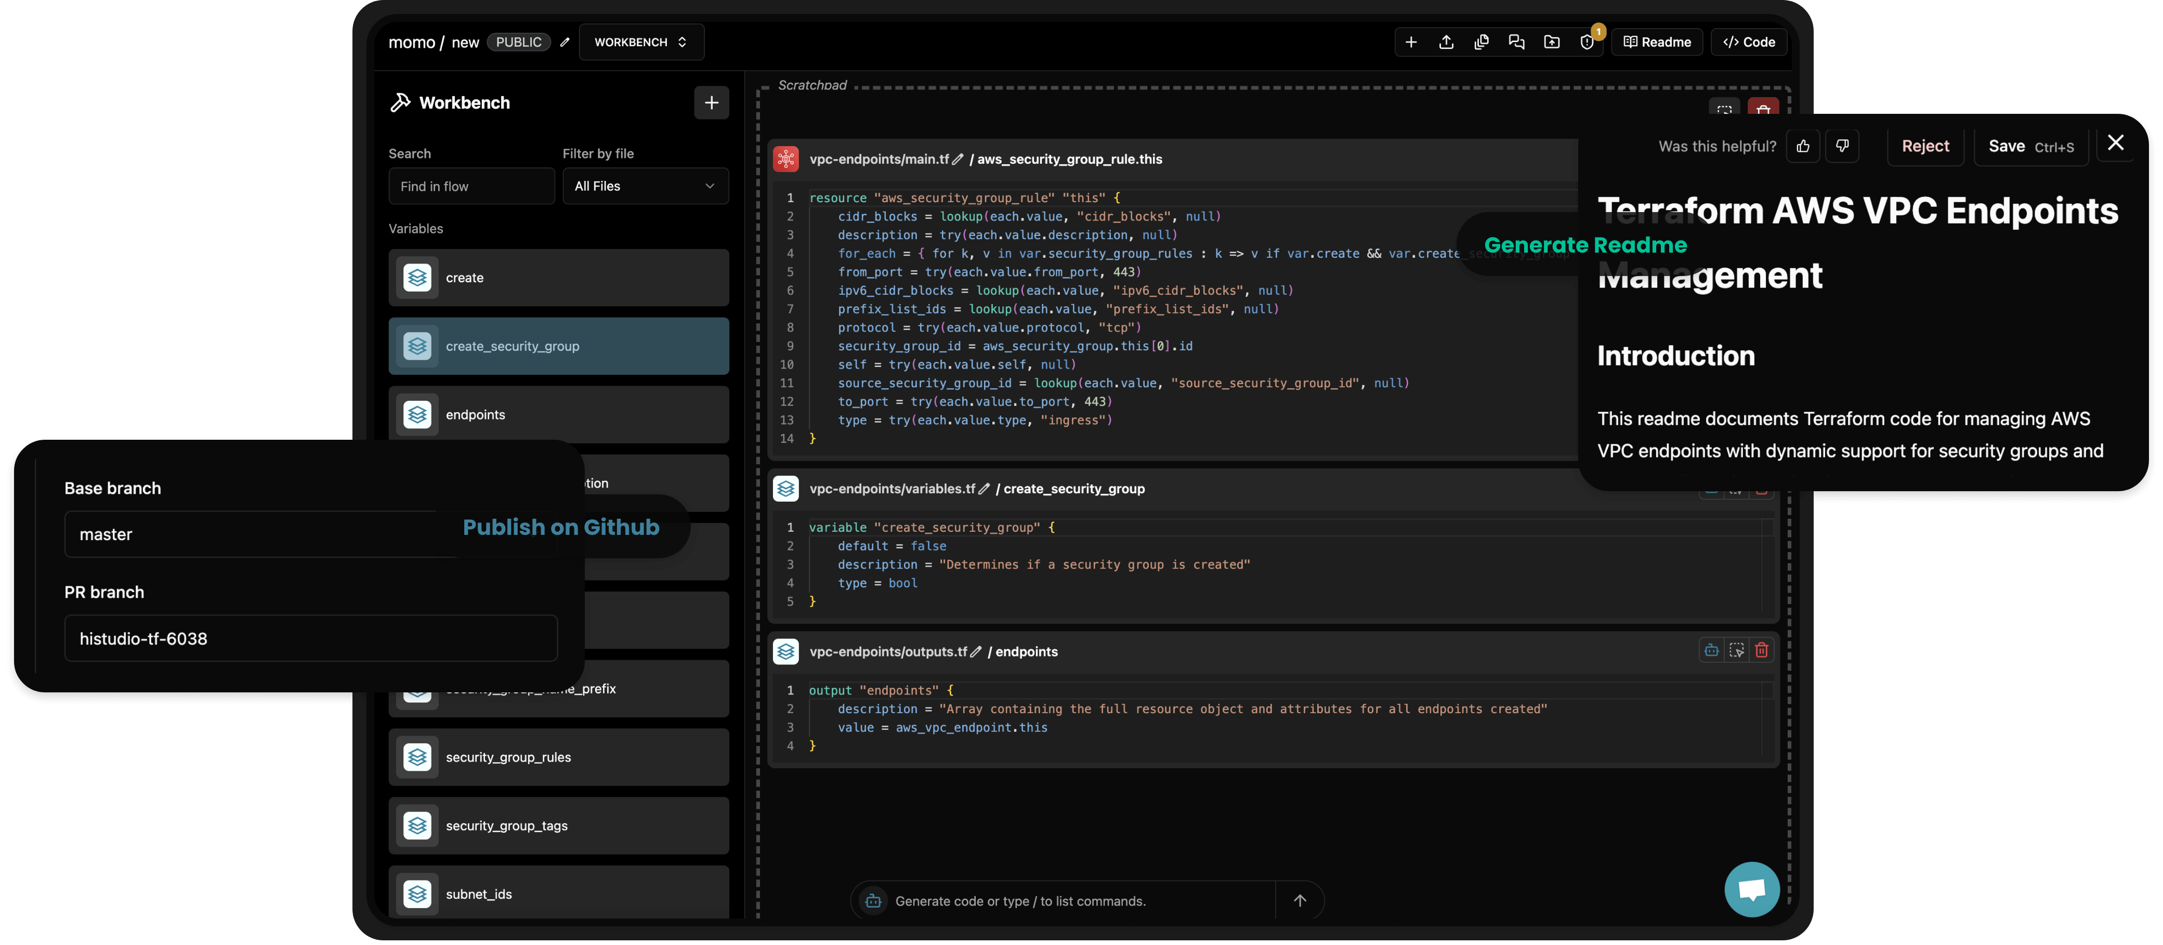Open the chat support bubble
Screen dimensions: 2163x945
coord(1752,889)
